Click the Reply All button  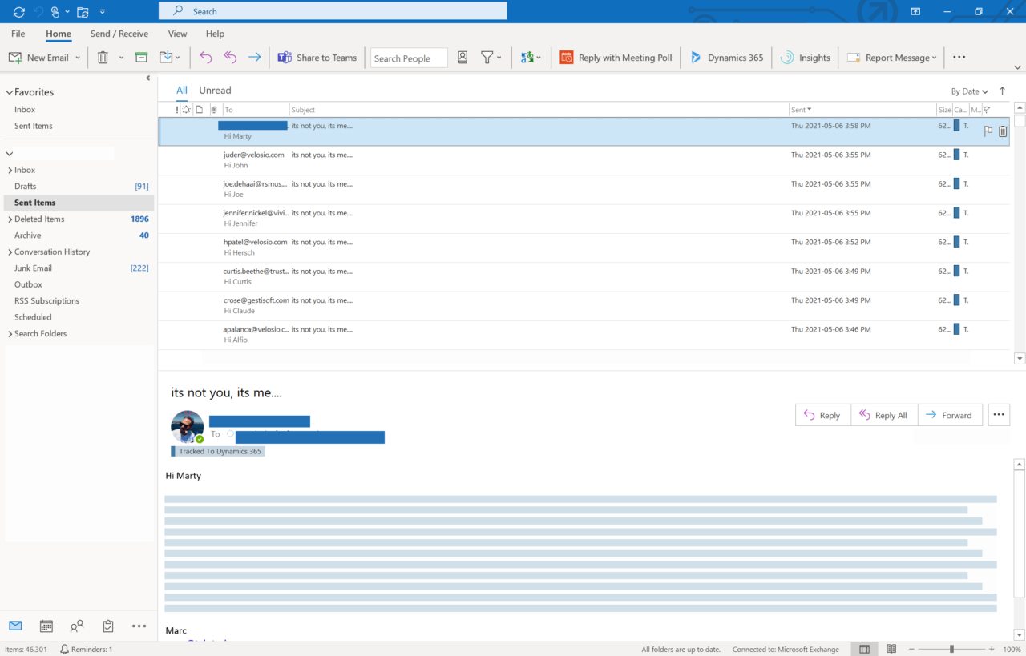click(x=884, y=415)
